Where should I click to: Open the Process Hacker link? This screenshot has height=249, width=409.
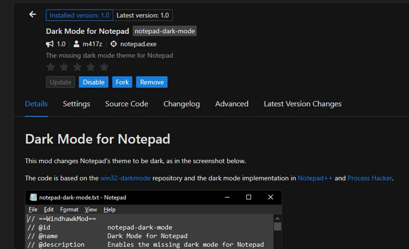370,178
